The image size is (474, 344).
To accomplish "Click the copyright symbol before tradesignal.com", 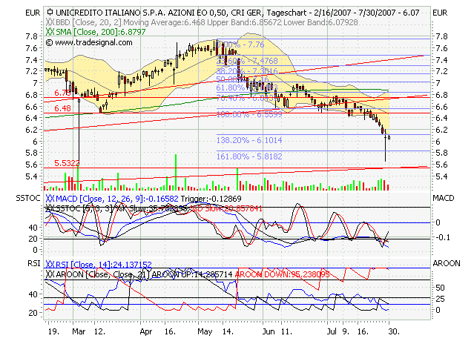I will [x=49, y=43].
